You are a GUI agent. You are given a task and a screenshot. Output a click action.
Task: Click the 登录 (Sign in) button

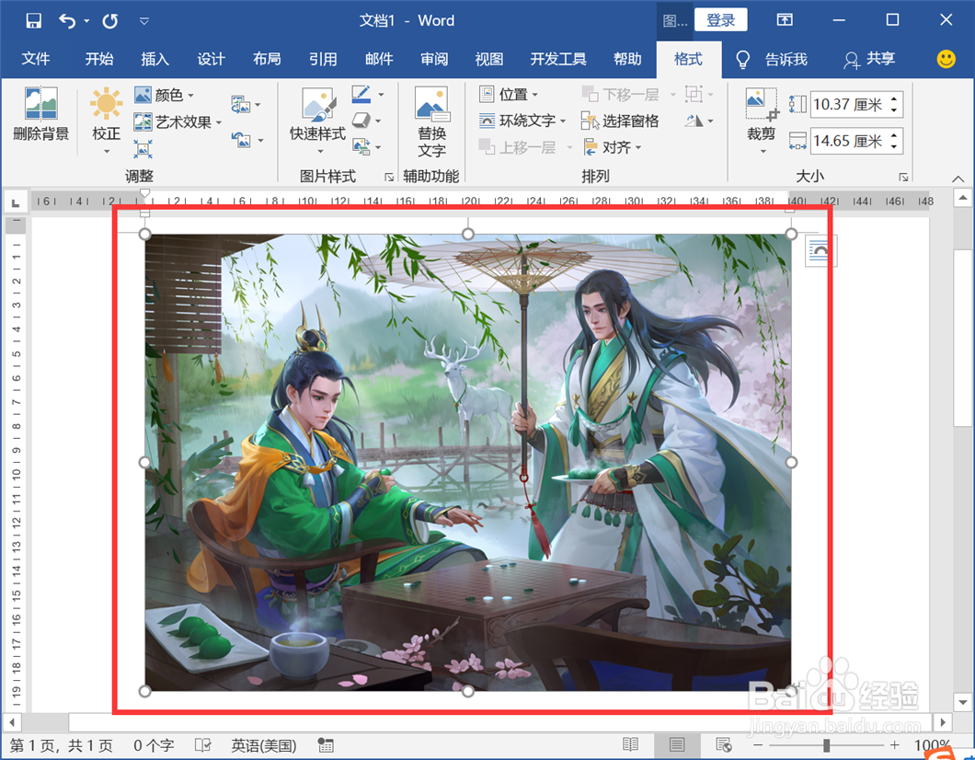click(720, 19)
